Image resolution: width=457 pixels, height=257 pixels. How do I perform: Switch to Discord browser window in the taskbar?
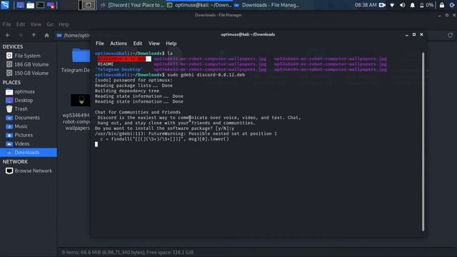[131, 5]
